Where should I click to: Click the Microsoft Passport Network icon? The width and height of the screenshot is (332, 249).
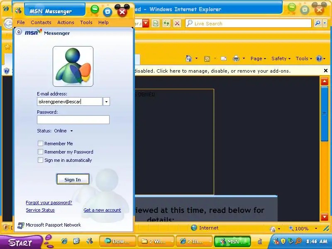pos(21,225)
